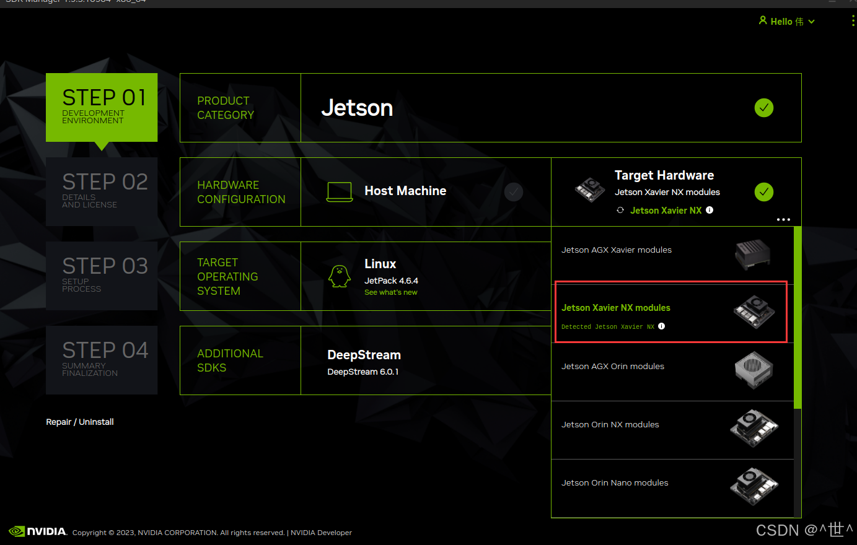
Task: Open the Hello user dropdown chevron
Action: (812, 22)
